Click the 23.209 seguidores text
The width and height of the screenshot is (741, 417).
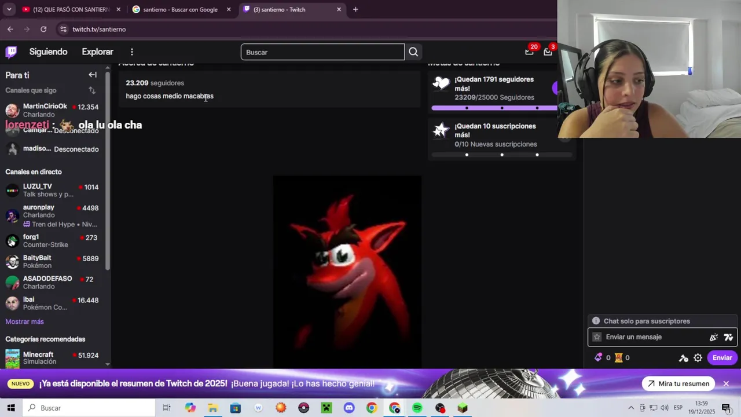pos(155,83)
